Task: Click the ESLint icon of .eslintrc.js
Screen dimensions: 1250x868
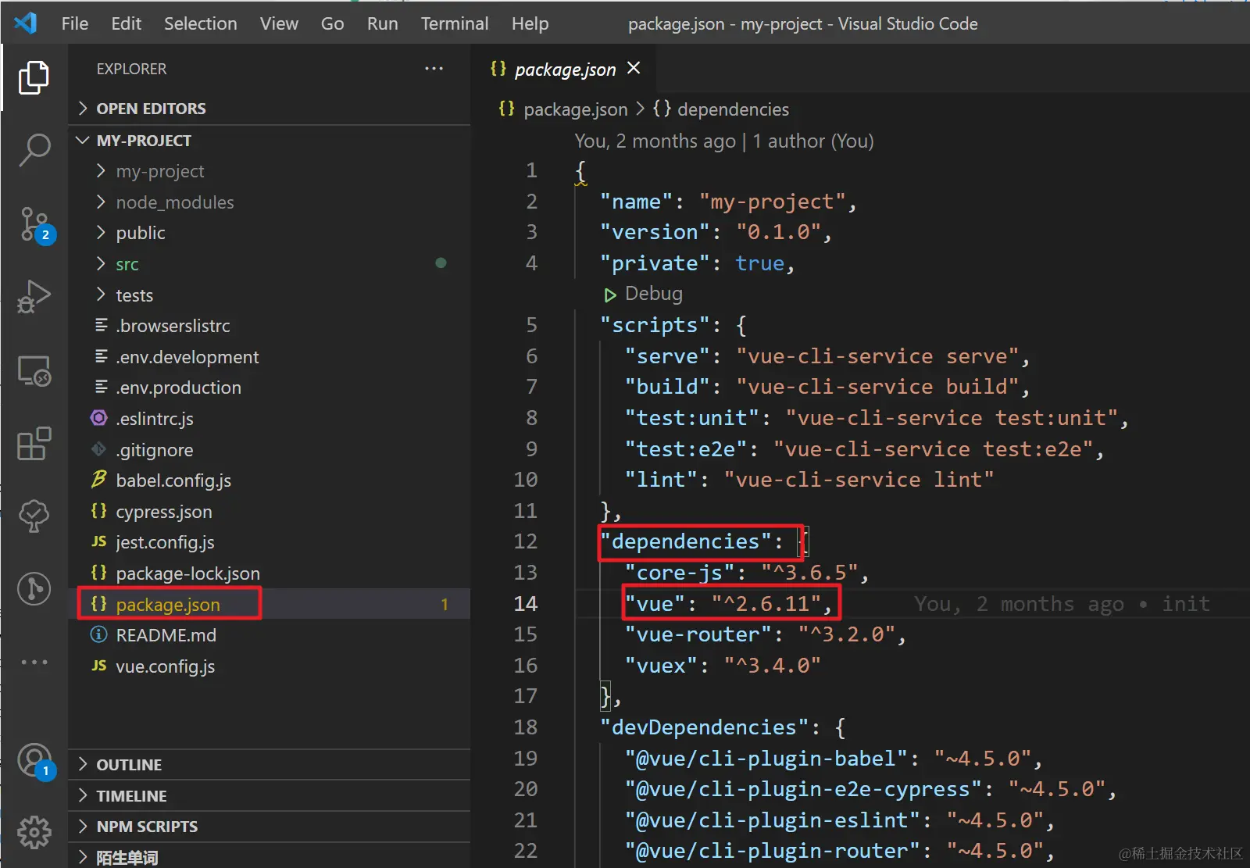Action: (98, 418)
